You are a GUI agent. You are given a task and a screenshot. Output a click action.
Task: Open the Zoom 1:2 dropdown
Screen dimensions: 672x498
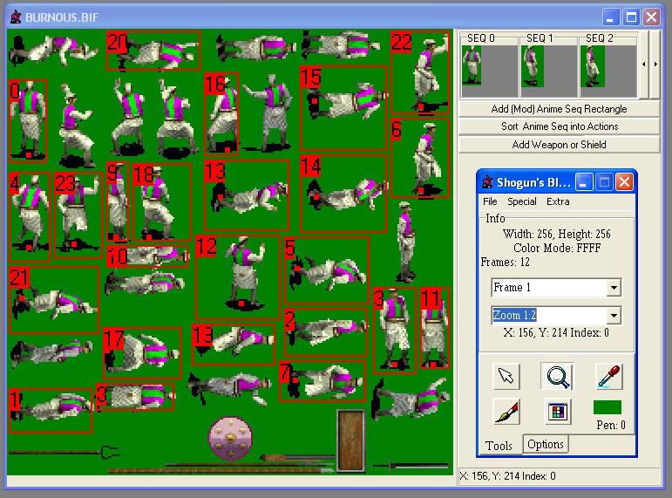(614, 316)
